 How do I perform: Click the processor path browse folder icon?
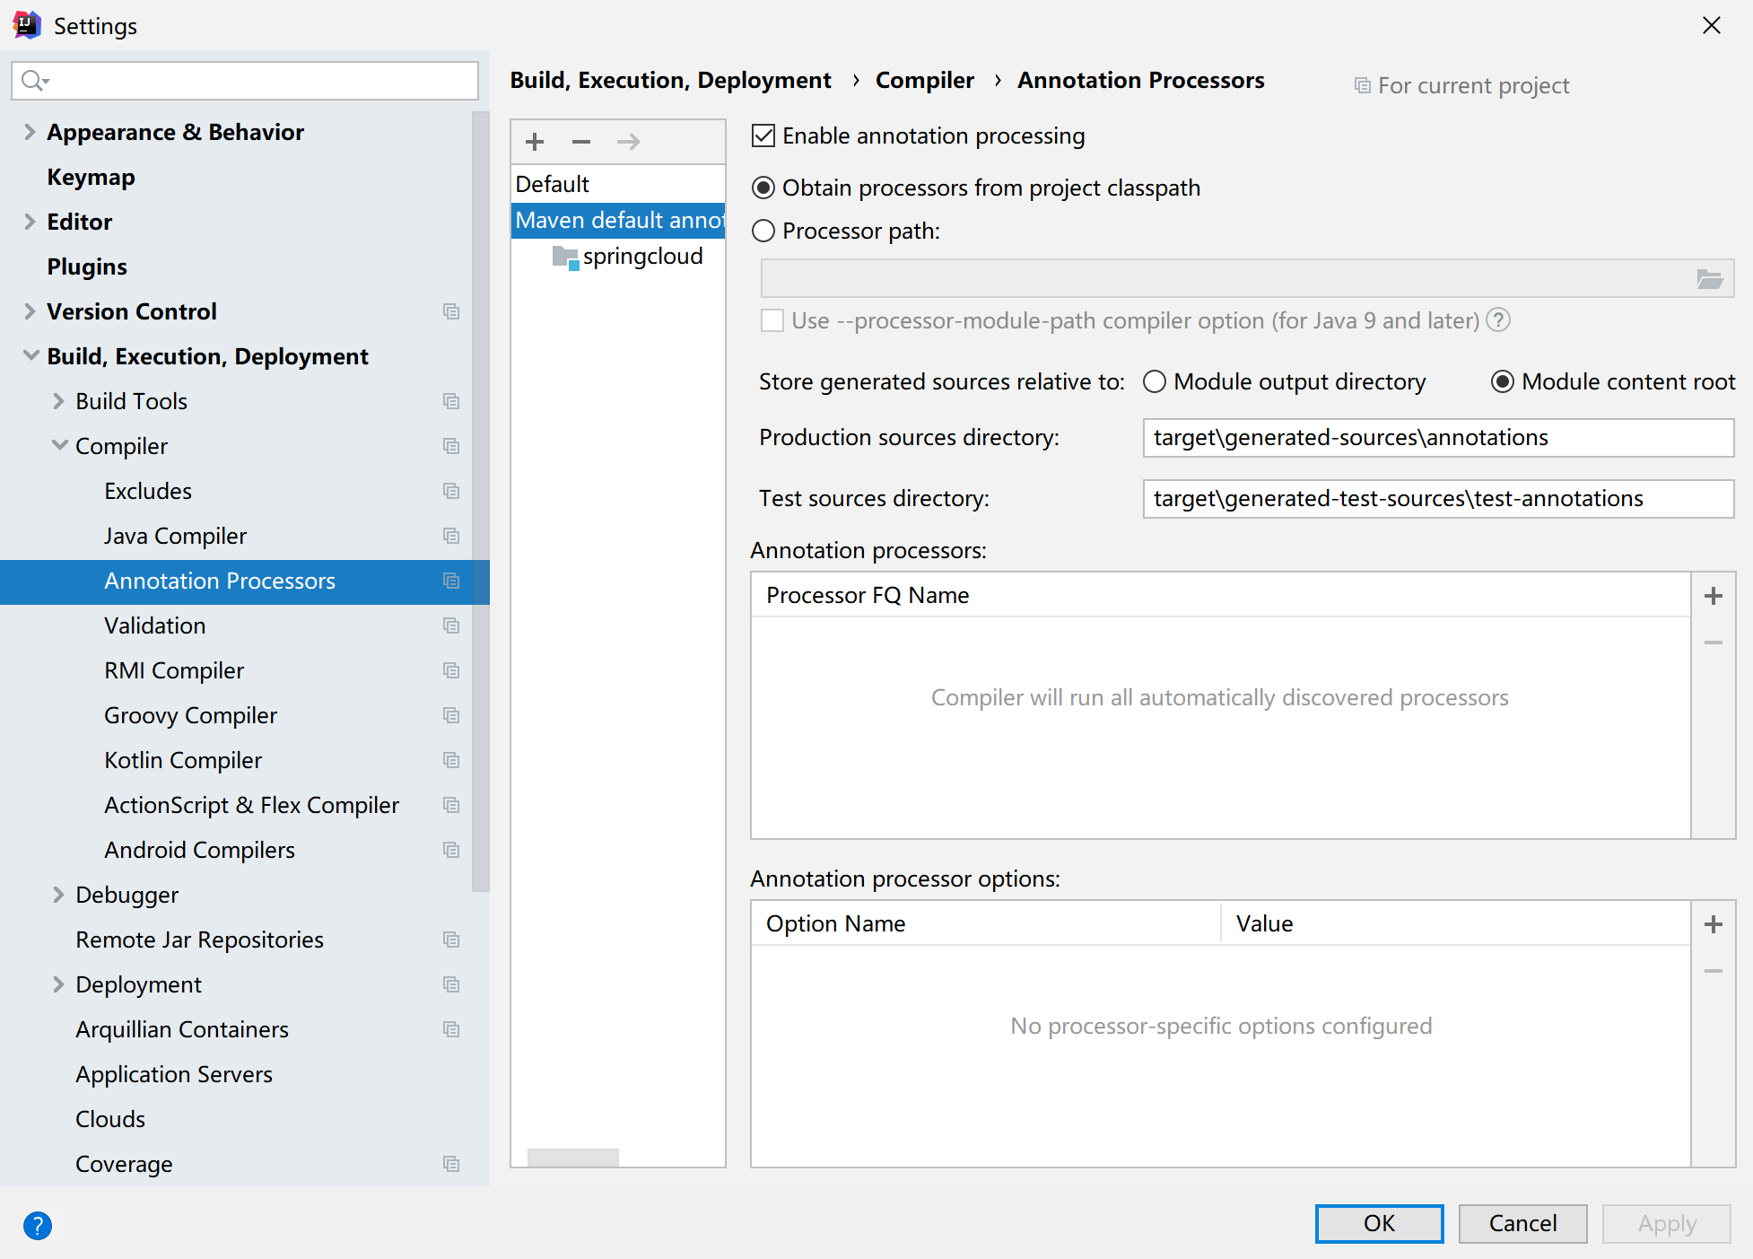click(x=1709, y=279)
